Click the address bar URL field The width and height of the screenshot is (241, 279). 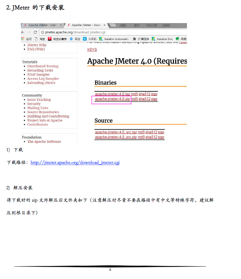tap(113, 32)
